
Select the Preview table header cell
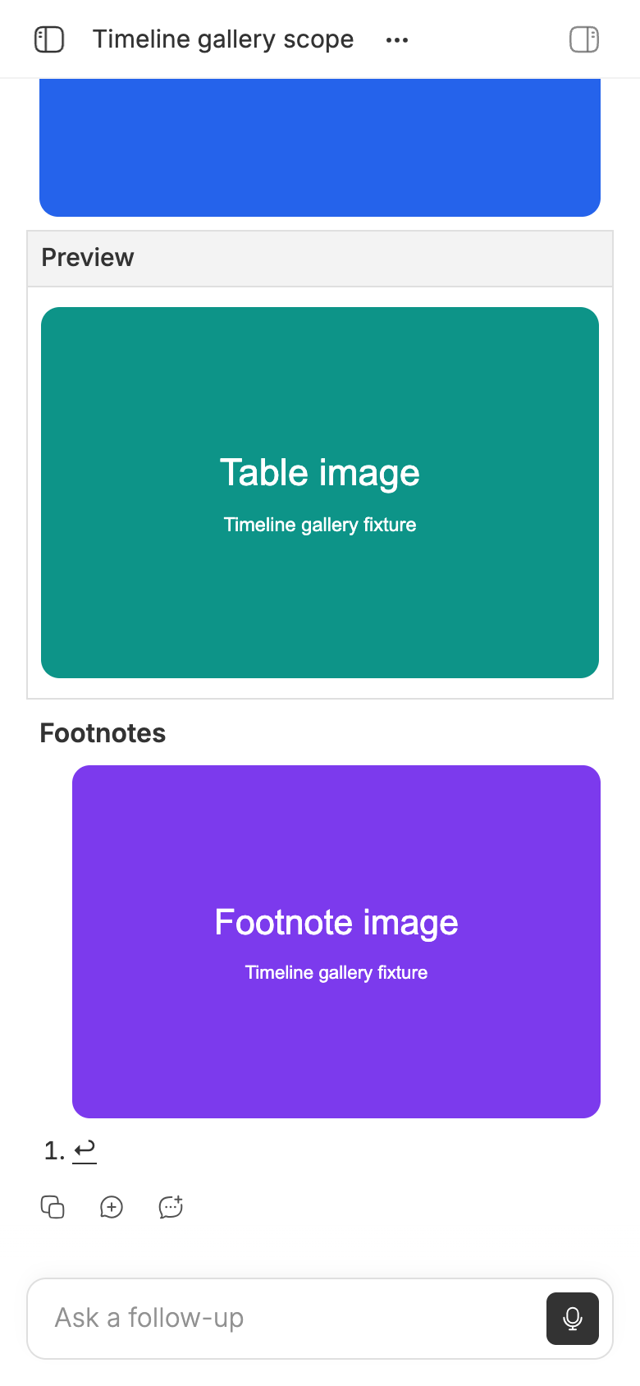tap(320, 259)
